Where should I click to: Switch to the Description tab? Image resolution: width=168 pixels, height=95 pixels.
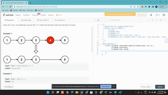(9, 20)
